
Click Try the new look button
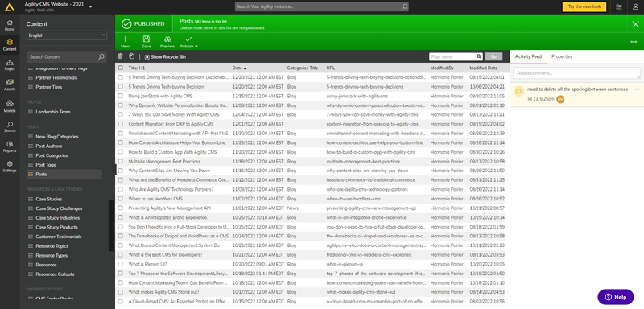pyautogui.click(x=584, y=6)
